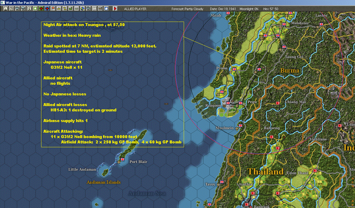Viewport: 355px width, 208px height.
Task: Open the orange flag toolbar icon
Action: click(53, 9)
